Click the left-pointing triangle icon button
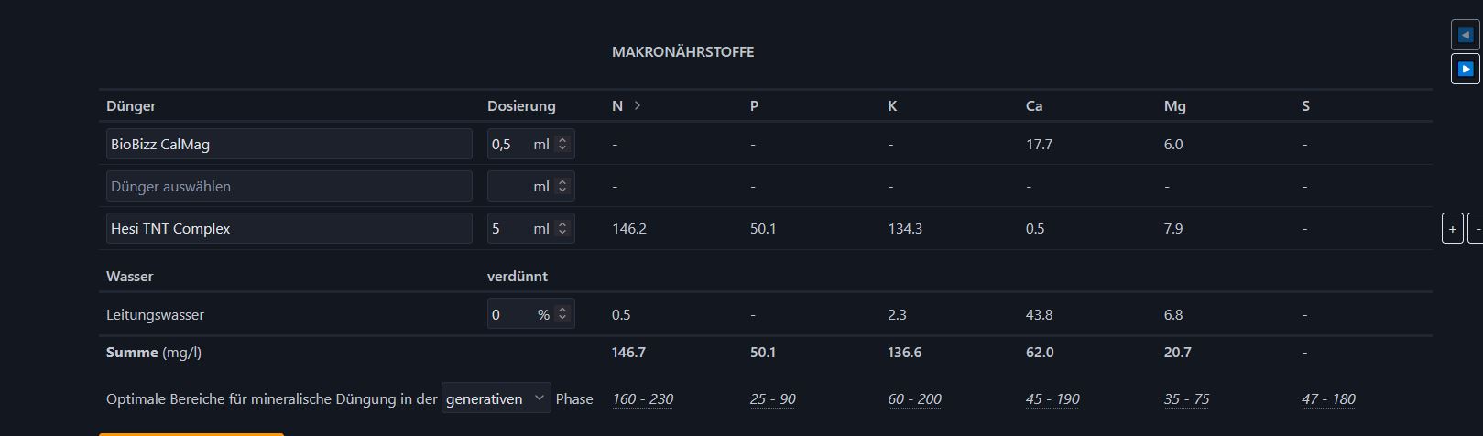The image size is (1483, 436). tap(1466, 36)
